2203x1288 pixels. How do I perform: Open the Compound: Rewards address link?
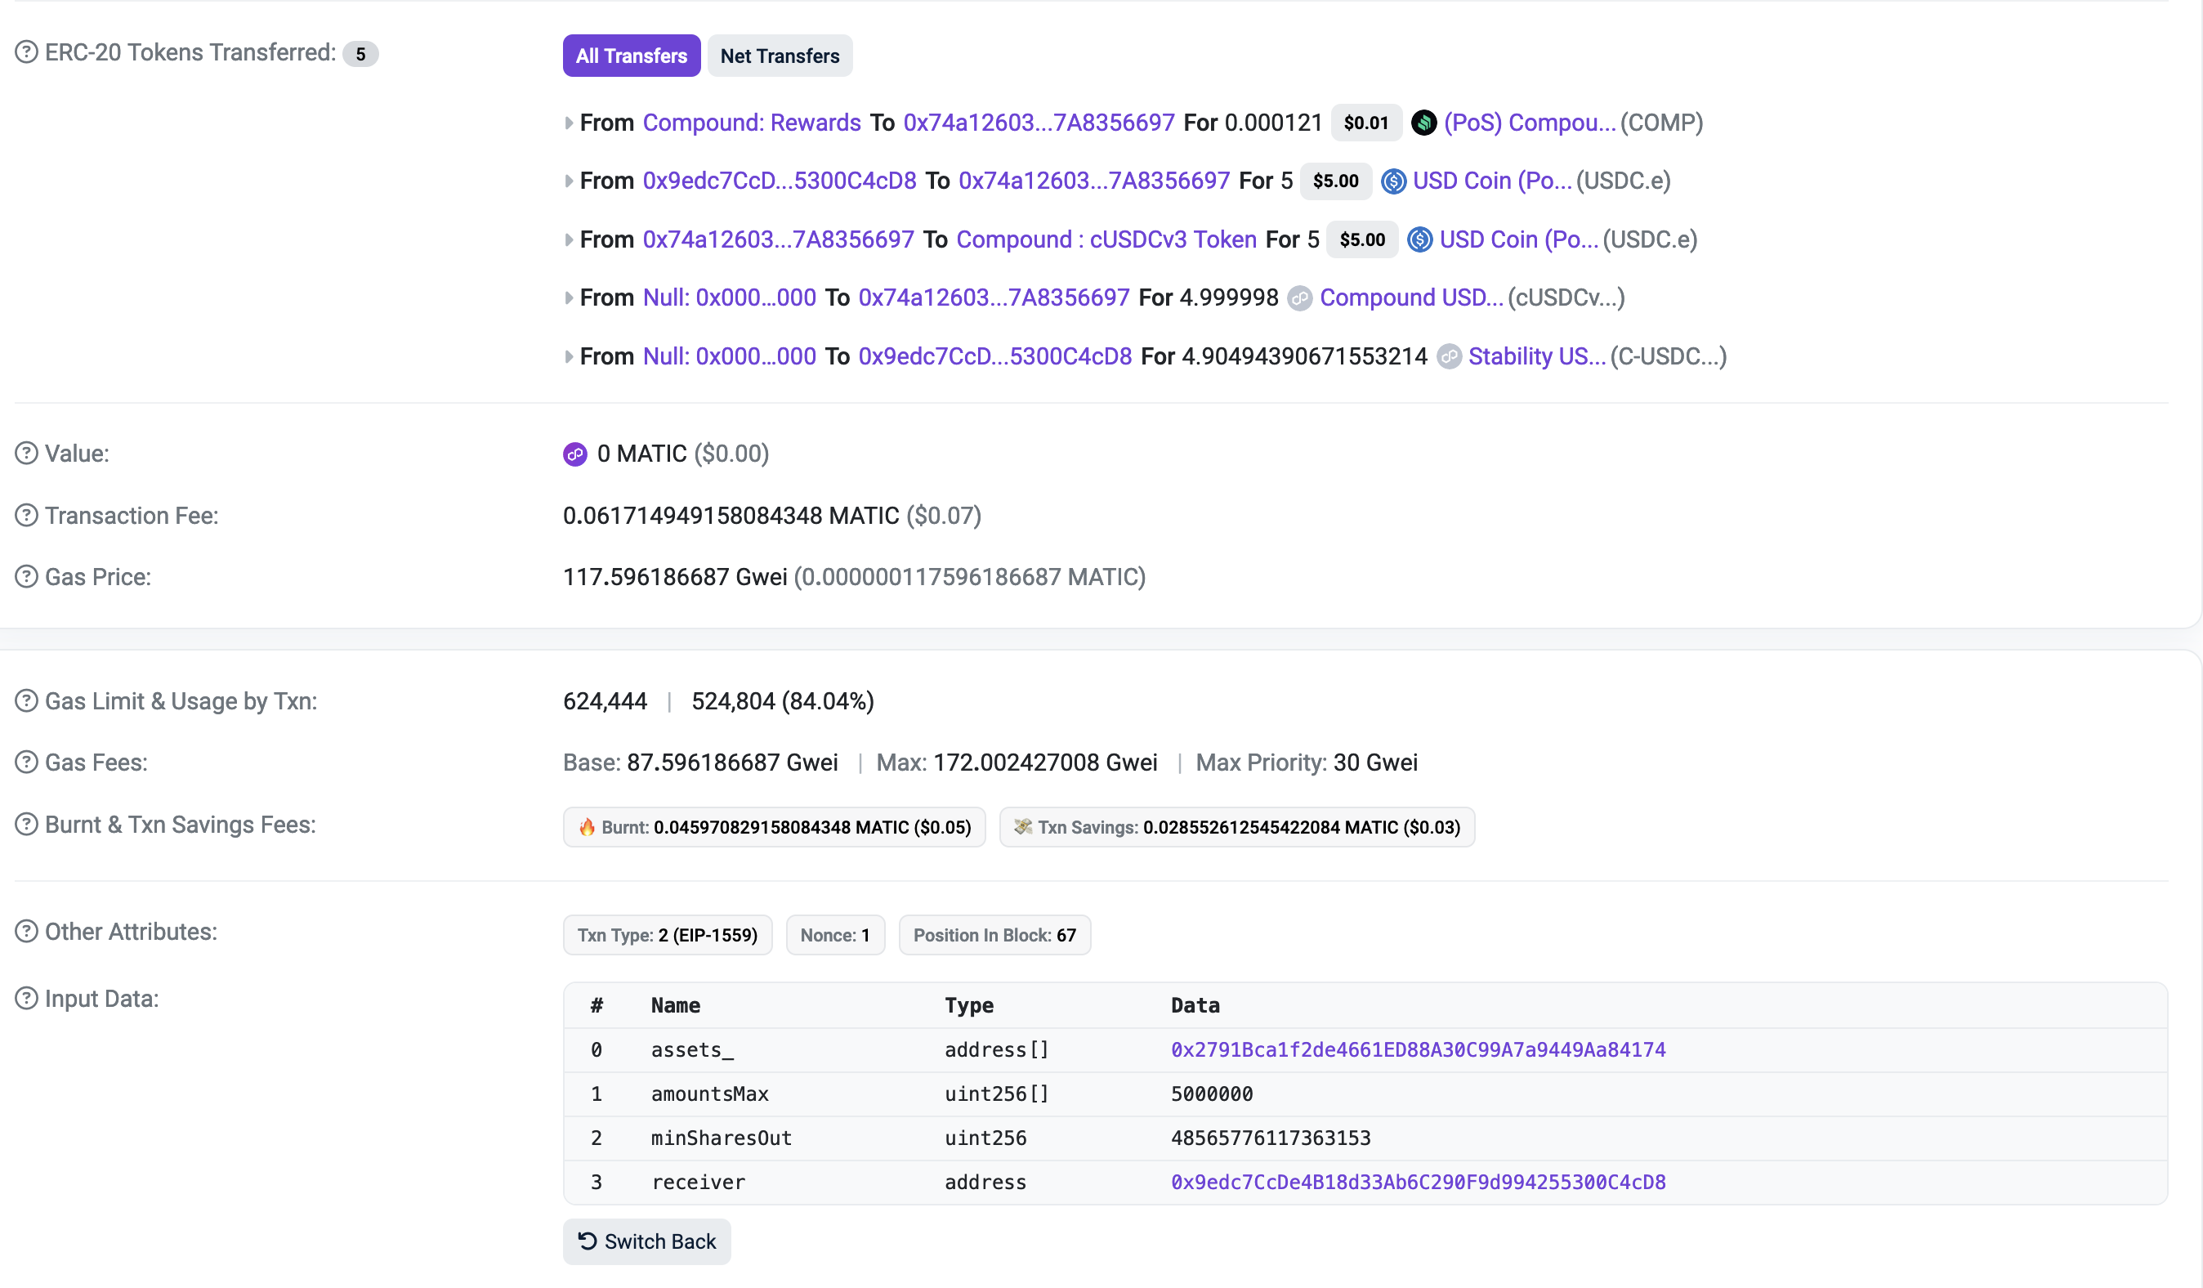pos(751,123)
